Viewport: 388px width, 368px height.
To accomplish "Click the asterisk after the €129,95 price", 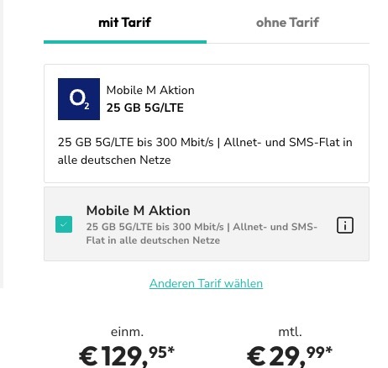I will point(171,350).
